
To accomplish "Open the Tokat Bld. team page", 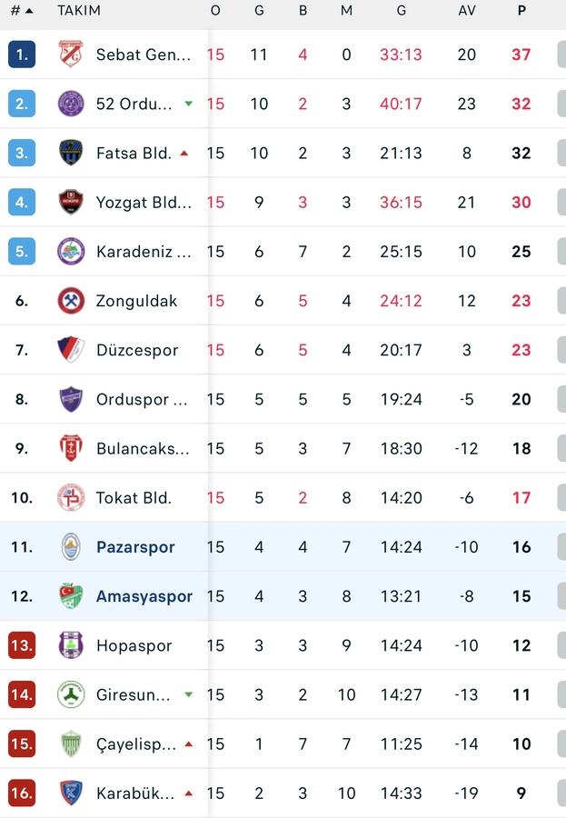I will tap(134, 498).
